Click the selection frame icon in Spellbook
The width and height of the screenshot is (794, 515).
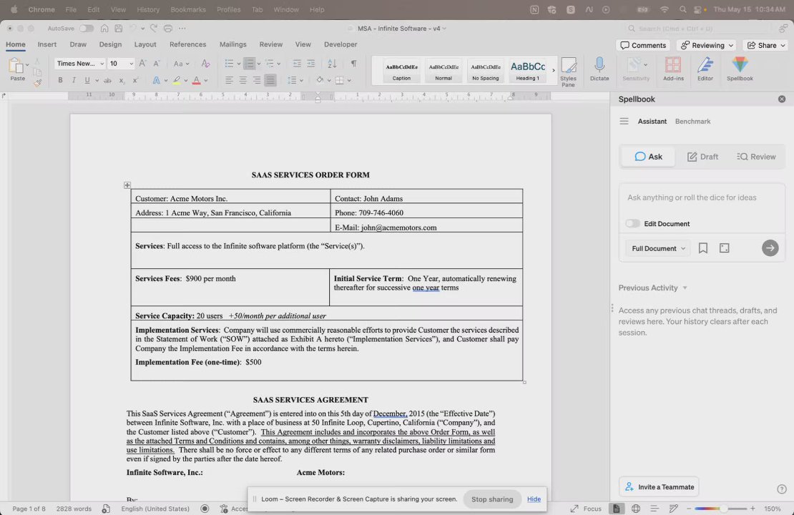(725, 248)
